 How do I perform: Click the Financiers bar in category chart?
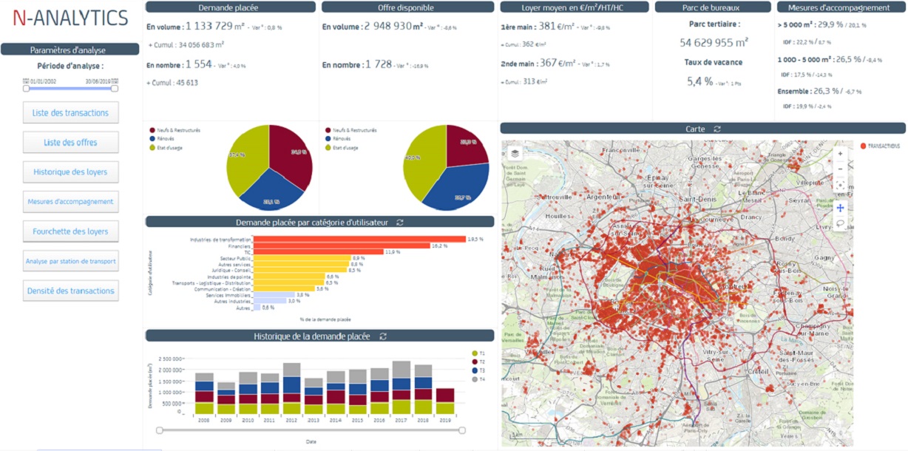tap(342, 245)
